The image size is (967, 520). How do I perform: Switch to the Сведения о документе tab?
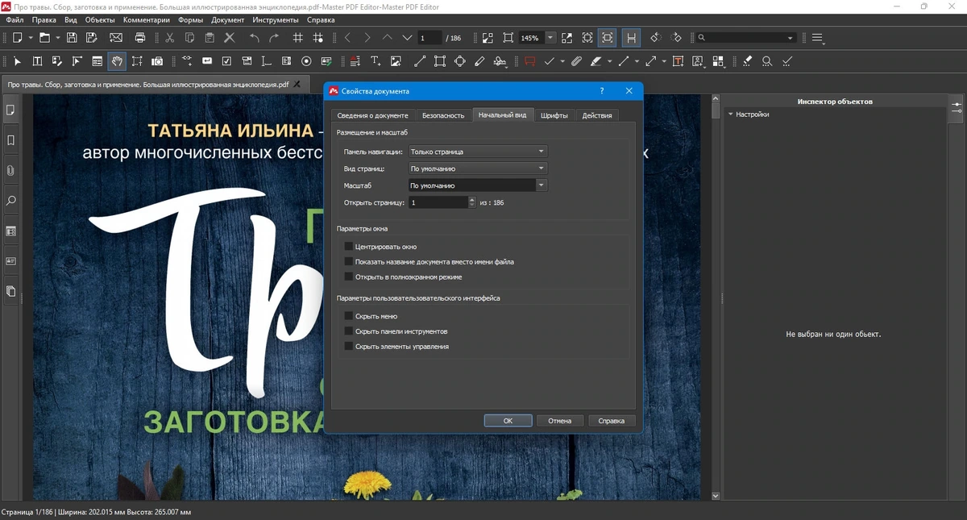tap(373, 115)
